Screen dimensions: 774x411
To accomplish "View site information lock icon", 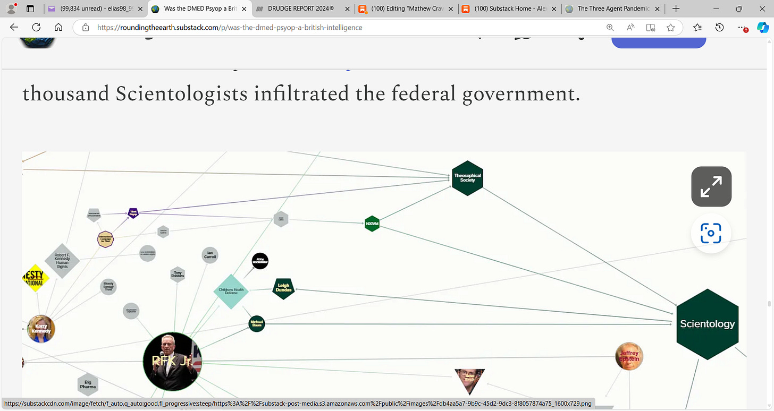I will (x=86, y=28).
